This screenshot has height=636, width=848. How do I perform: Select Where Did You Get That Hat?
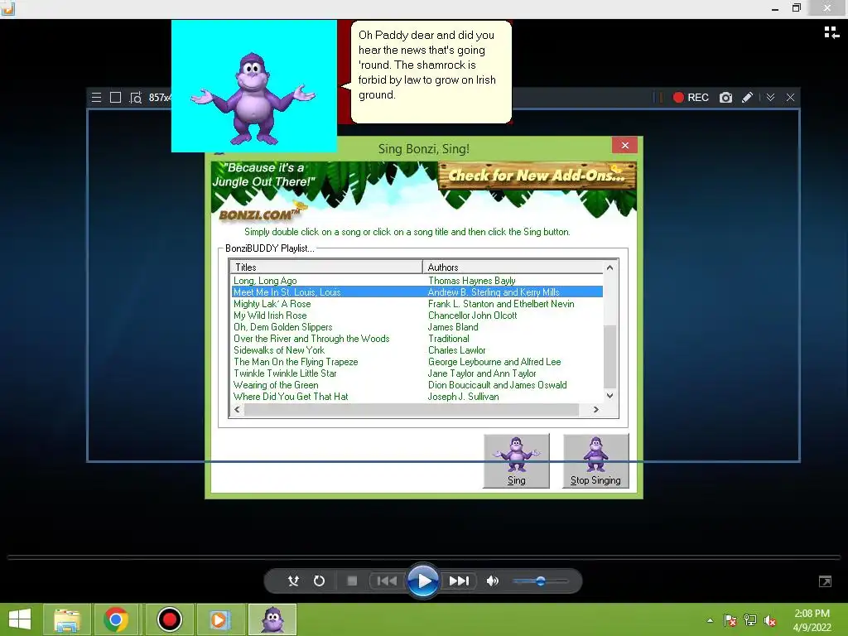click(291, 397)
